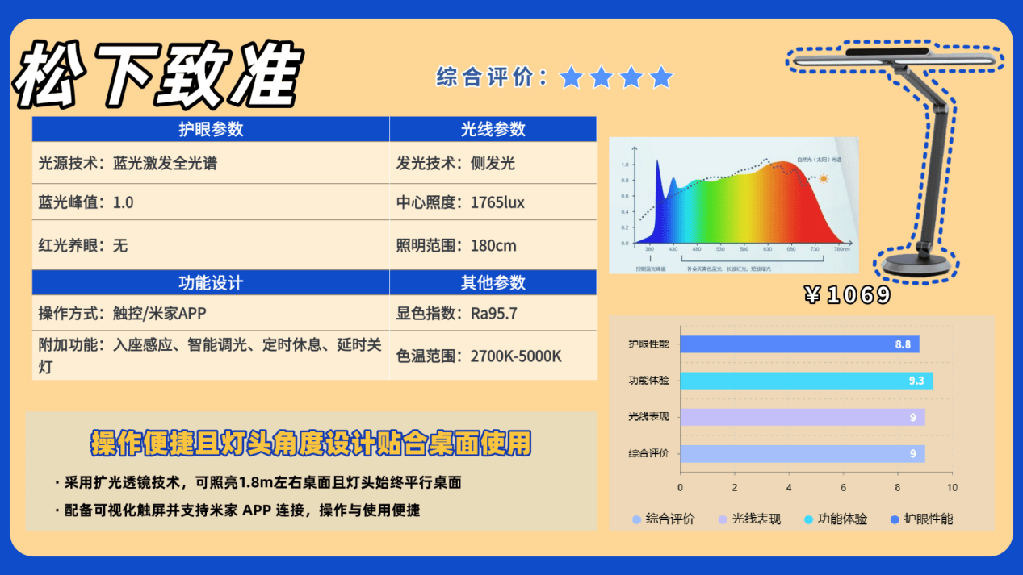Select the 功能设计 table header
This screenshot has width=1023, height=575.
click(x=211, y=283)
